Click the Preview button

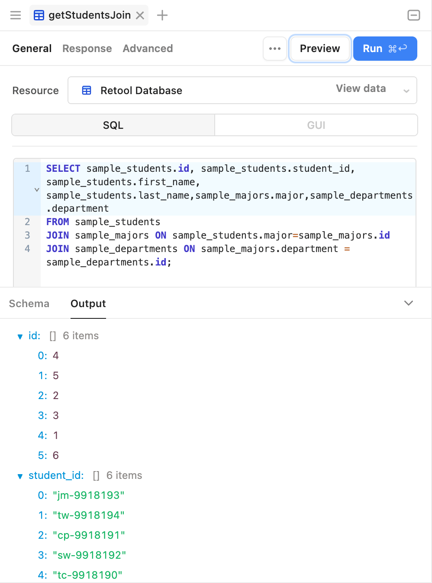pyautogui.click(x=320, y=49)
